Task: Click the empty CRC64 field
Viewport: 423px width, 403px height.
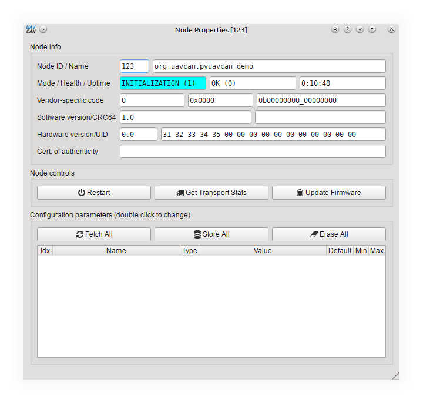Action: click(321, 117)
